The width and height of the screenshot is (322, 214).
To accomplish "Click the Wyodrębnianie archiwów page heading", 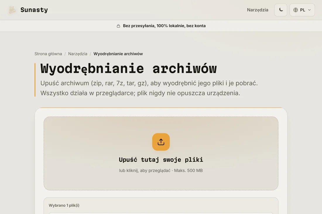I will (x=129, y=68).
